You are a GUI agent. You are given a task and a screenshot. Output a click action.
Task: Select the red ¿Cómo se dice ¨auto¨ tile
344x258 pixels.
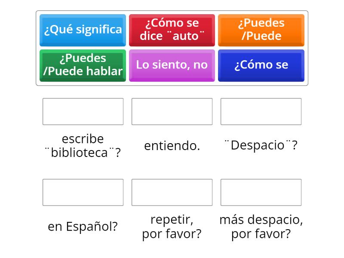point(172,30)
